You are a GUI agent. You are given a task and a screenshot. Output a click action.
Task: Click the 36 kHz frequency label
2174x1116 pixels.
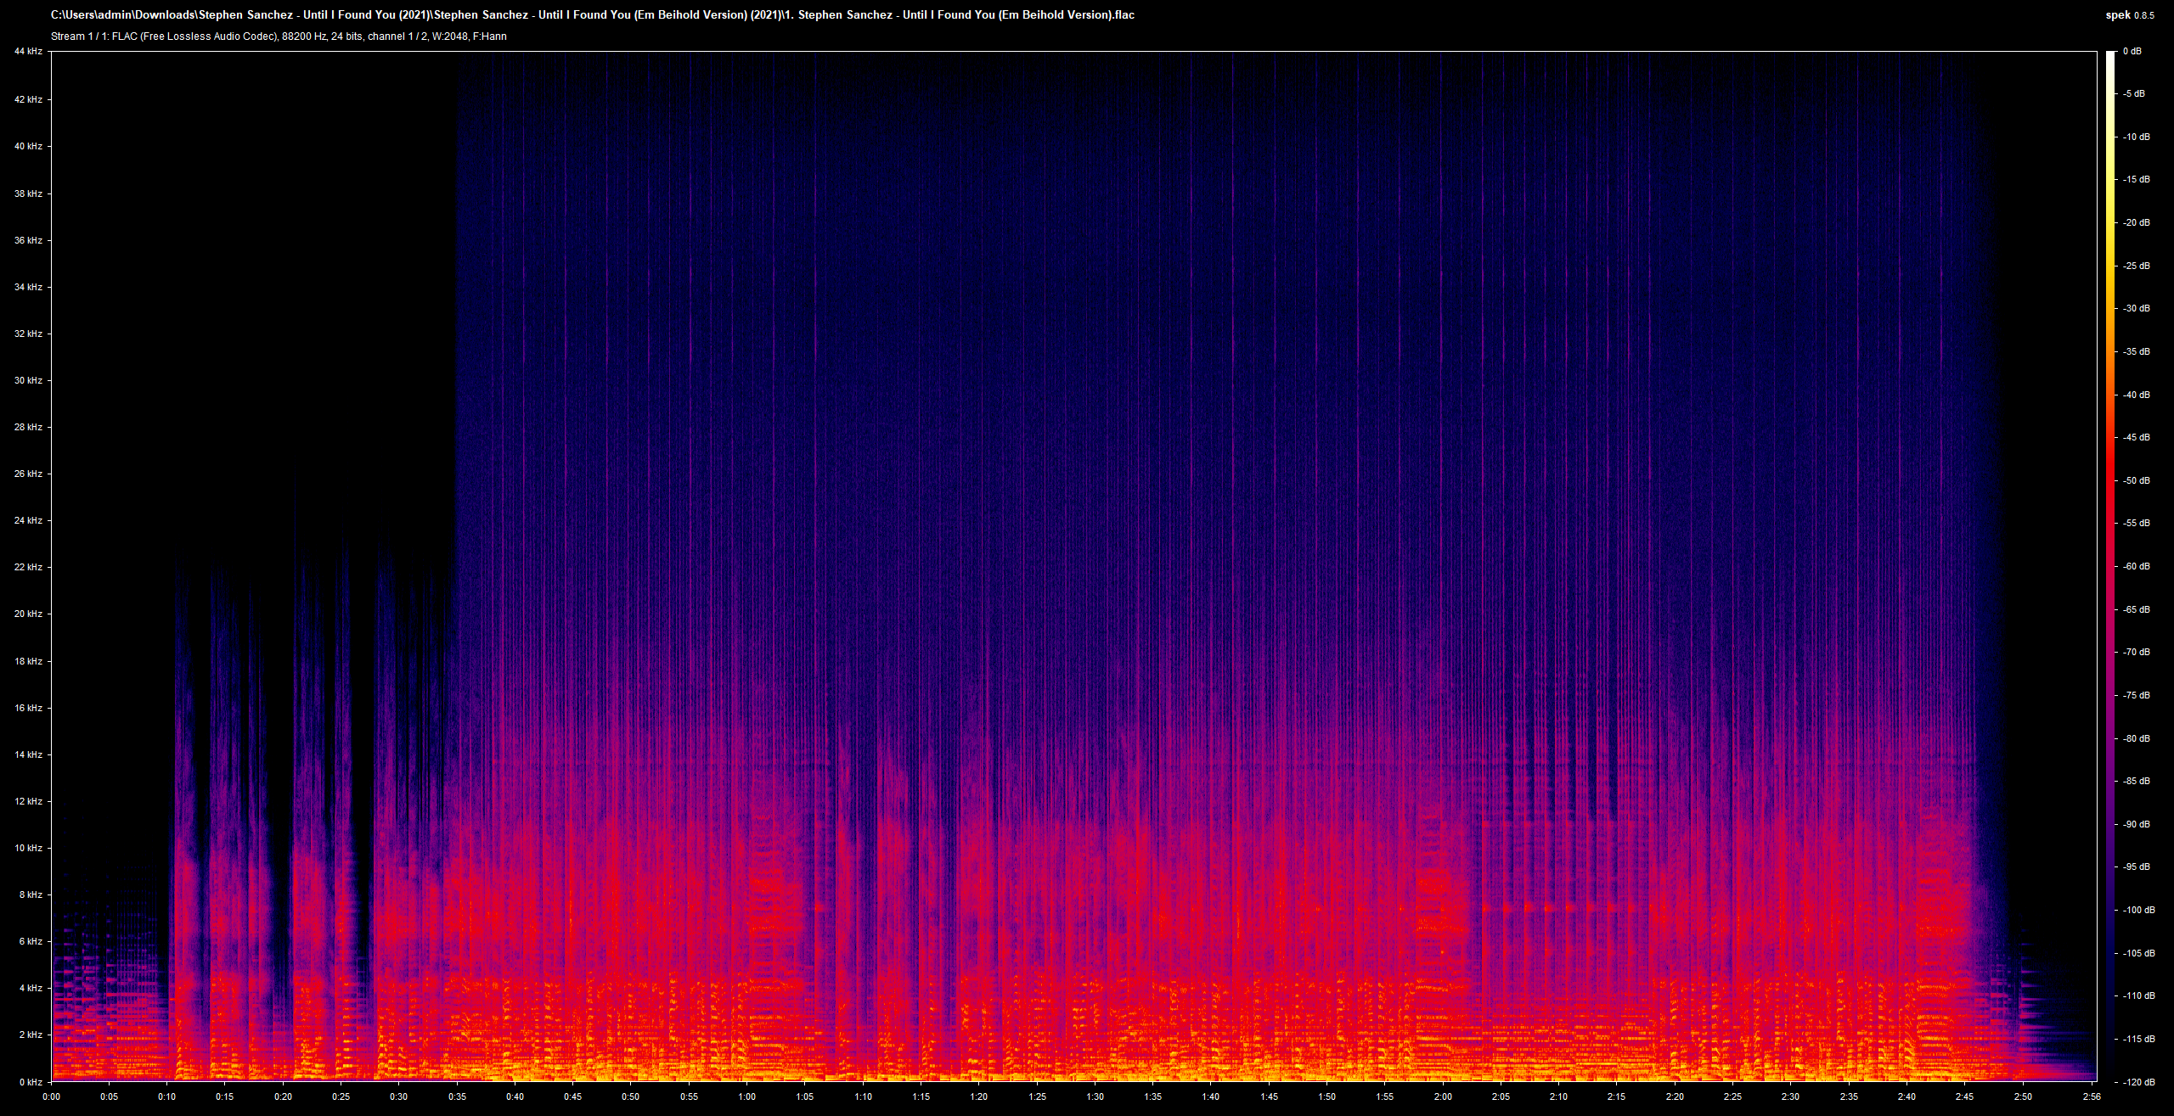coord(28,240)
